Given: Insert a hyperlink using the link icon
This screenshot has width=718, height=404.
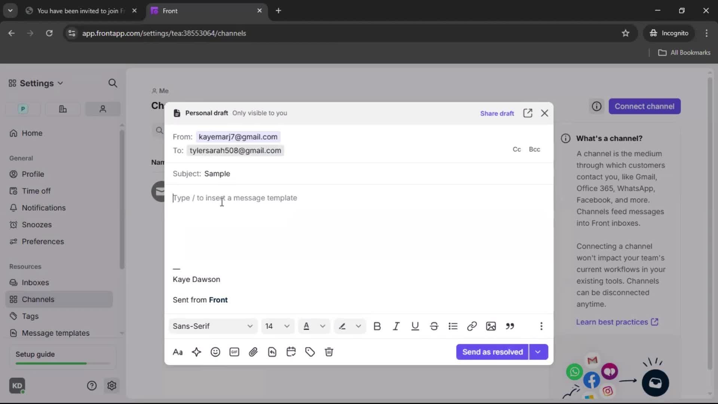Looking at the screenshot, I should pyautogui.click(x=472, y=326).
